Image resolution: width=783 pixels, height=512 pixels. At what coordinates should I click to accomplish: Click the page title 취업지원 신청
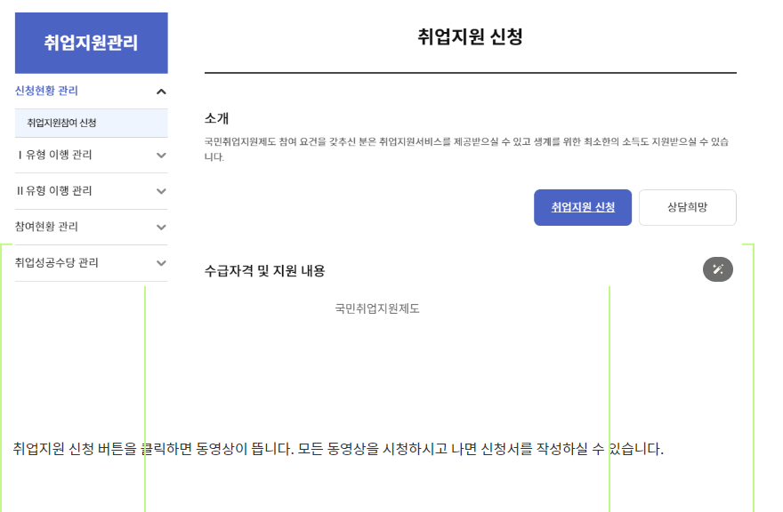coord(471,38)
